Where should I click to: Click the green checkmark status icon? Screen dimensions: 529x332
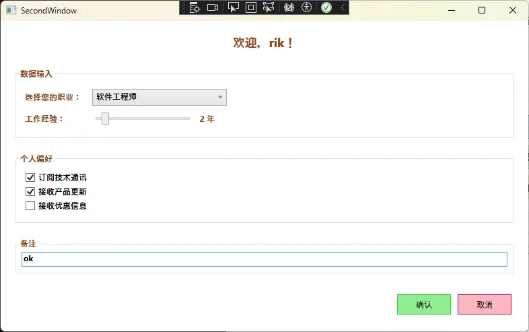click(326, 7)
